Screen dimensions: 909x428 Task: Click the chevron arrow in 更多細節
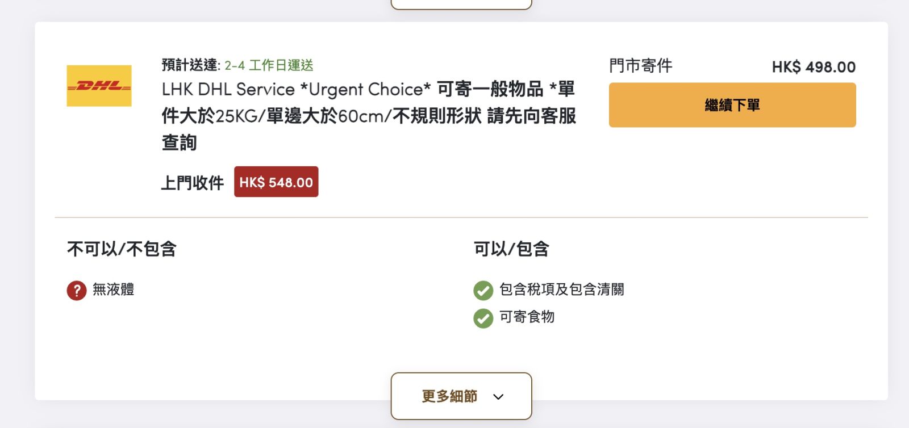498,397
